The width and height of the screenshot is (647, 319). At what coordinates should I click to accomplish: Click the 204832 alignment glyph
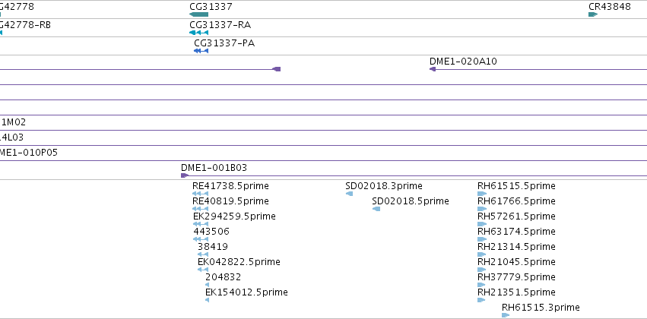point(207,285)
